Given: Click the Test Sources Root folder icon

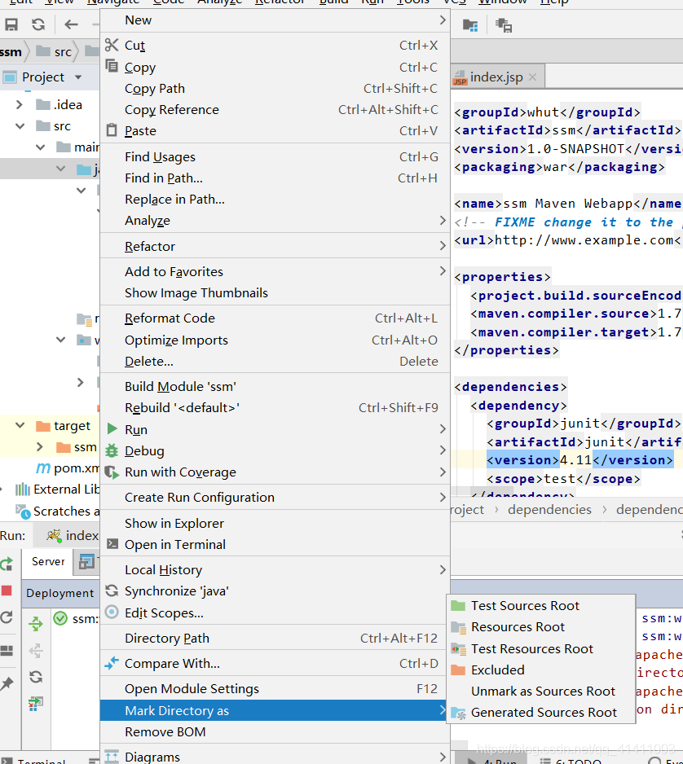Looking at the screenshot, I should (x=458, y=606).
